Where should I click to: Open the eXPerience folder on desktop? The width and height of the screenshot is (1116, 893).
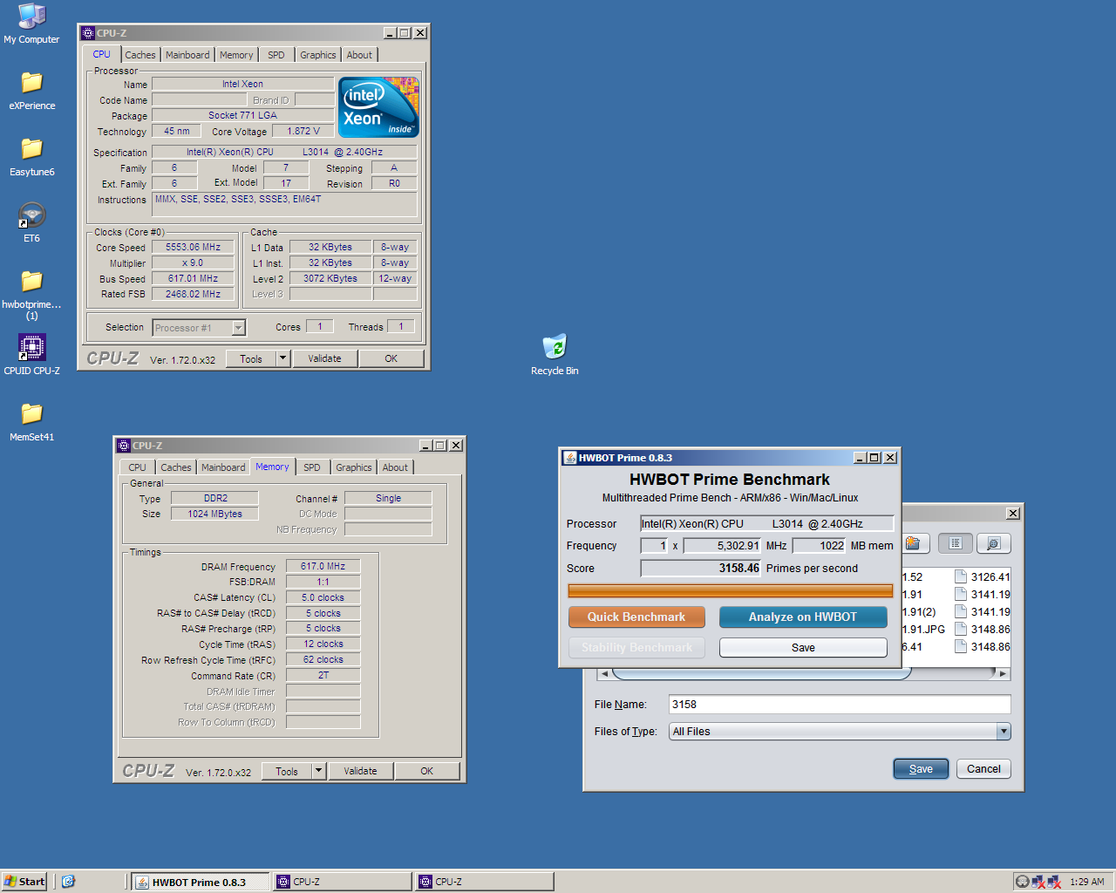31,90
